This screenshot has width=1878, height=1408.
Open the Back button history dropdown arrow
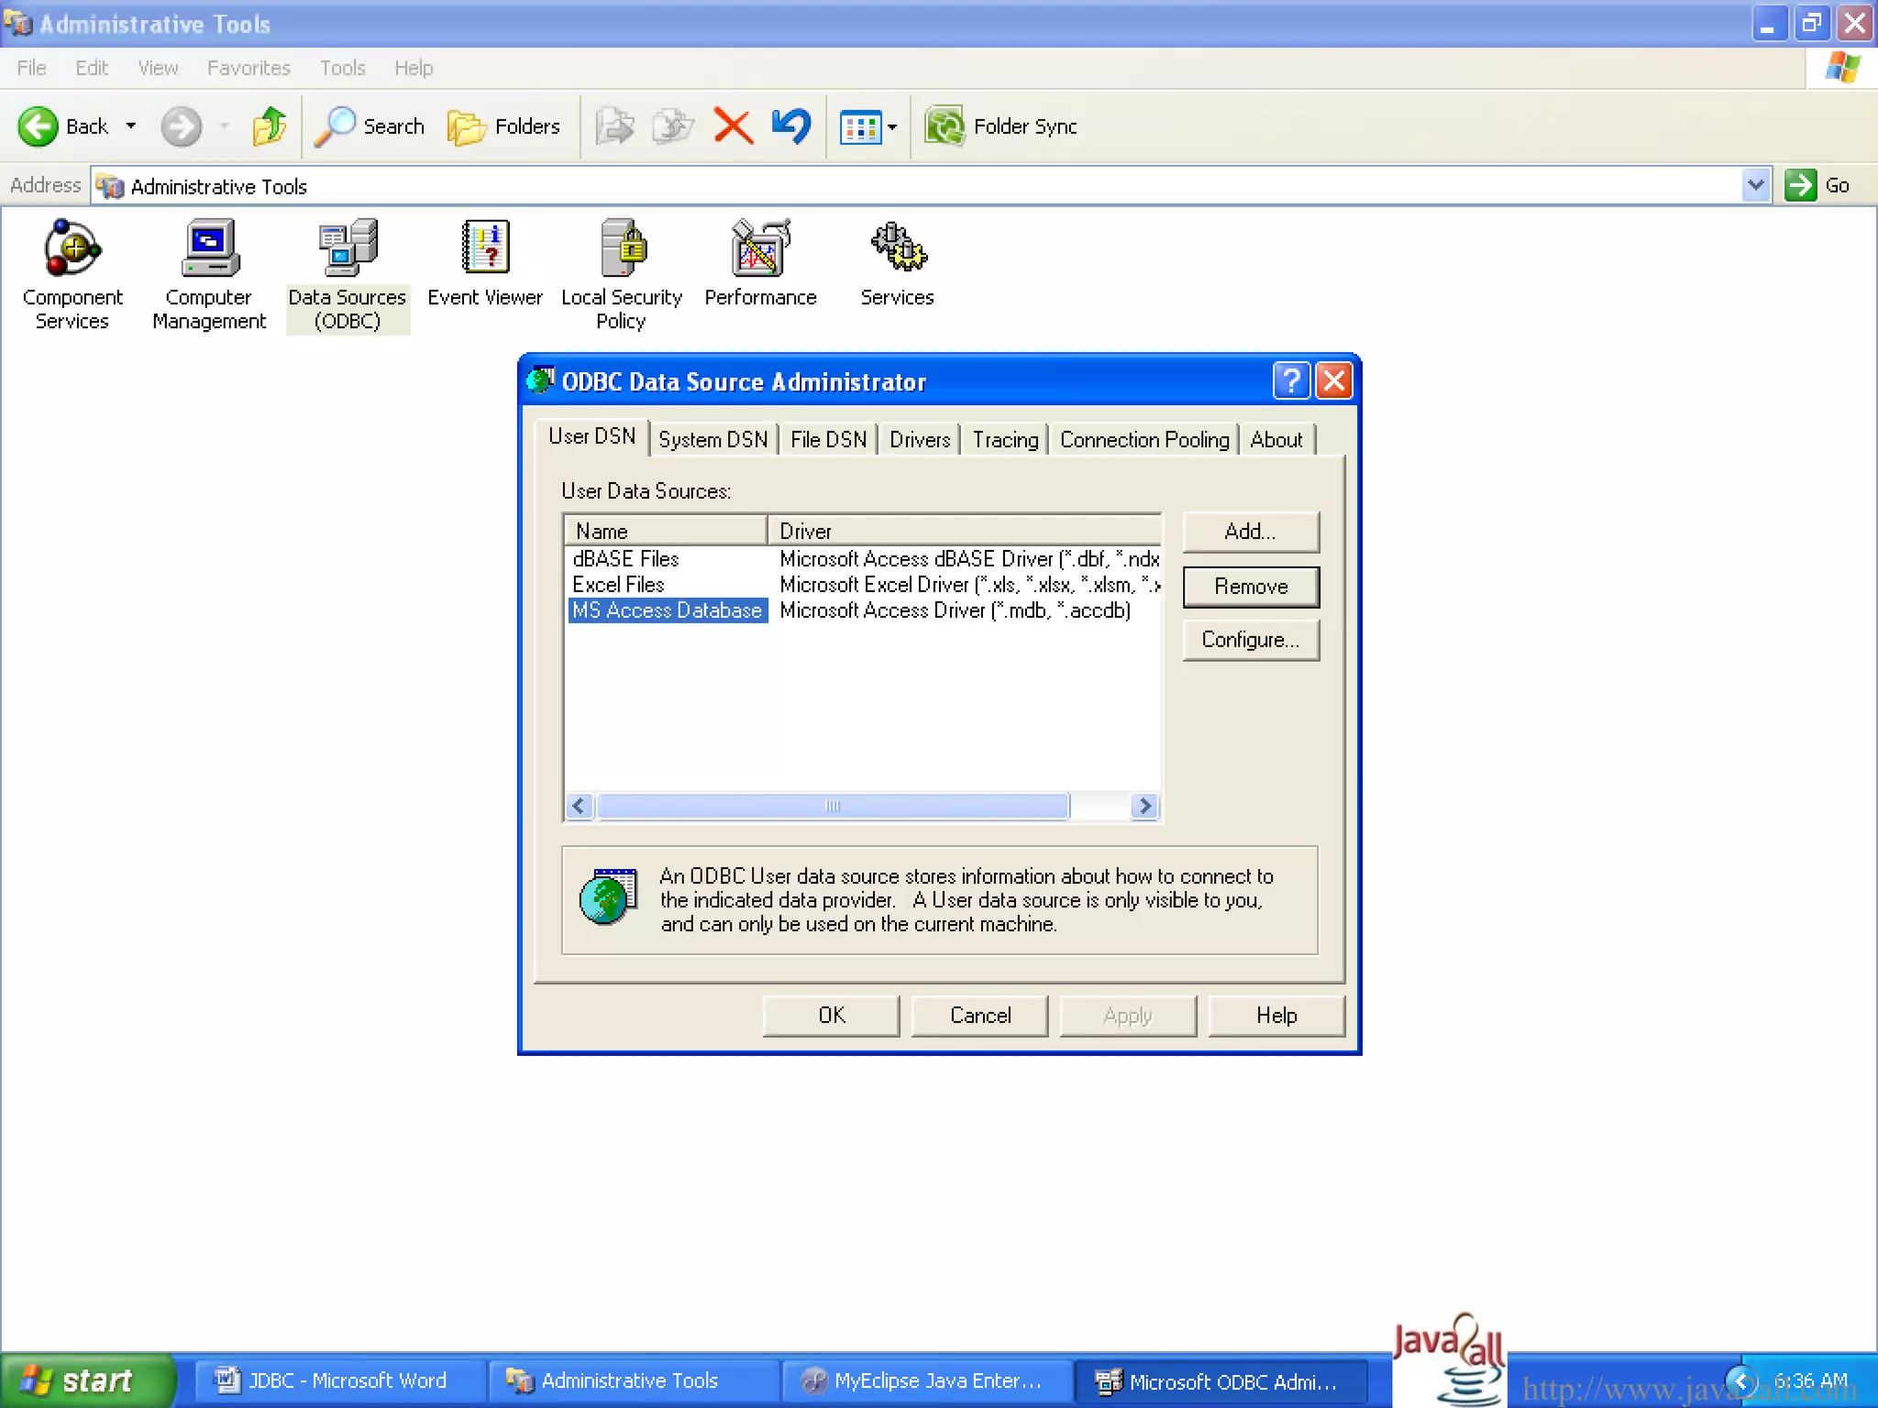pyautogui.click(x=131, y=126)
